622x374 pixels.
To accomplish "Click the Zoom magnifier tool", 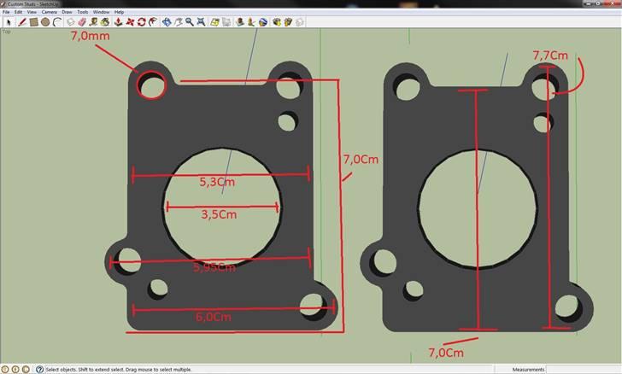I will [x=189, y=22].
